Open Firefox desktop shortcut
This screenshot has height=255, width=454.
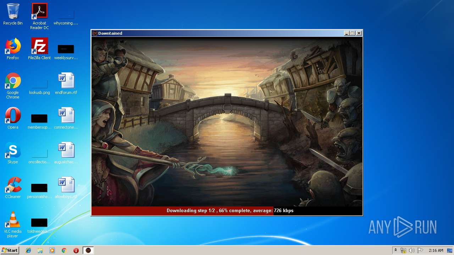pyautogui.click(x=13, y=49)
